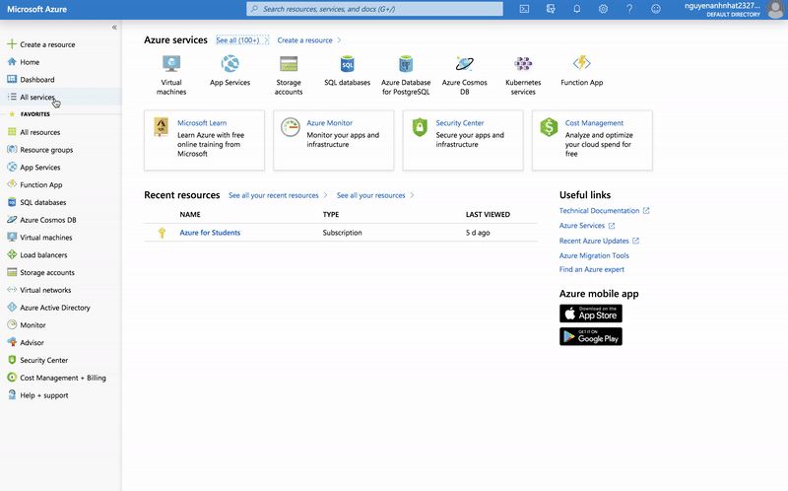Image resolution: width=788 pixels, height=491 pixels.
Task: Open App Services tile icon
Action: (230, 64)
